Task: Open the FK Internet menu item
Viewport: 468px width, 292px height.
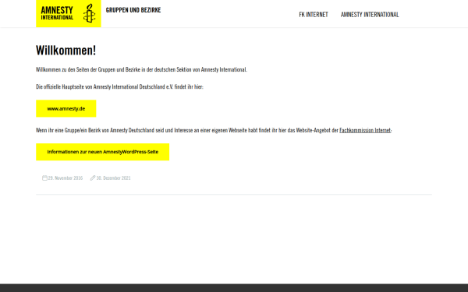Action: 314,15
